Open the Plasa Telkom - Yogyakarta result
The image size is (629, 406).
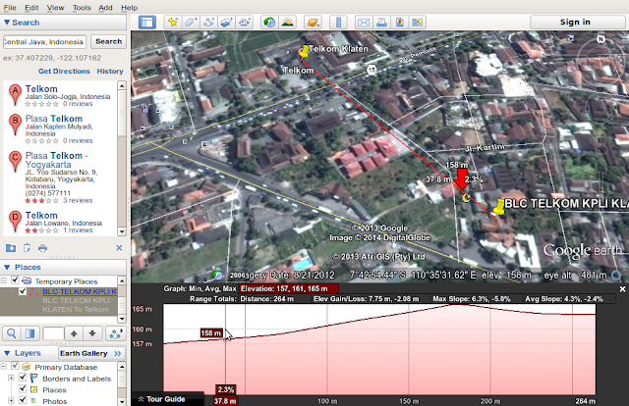point(57,160)
